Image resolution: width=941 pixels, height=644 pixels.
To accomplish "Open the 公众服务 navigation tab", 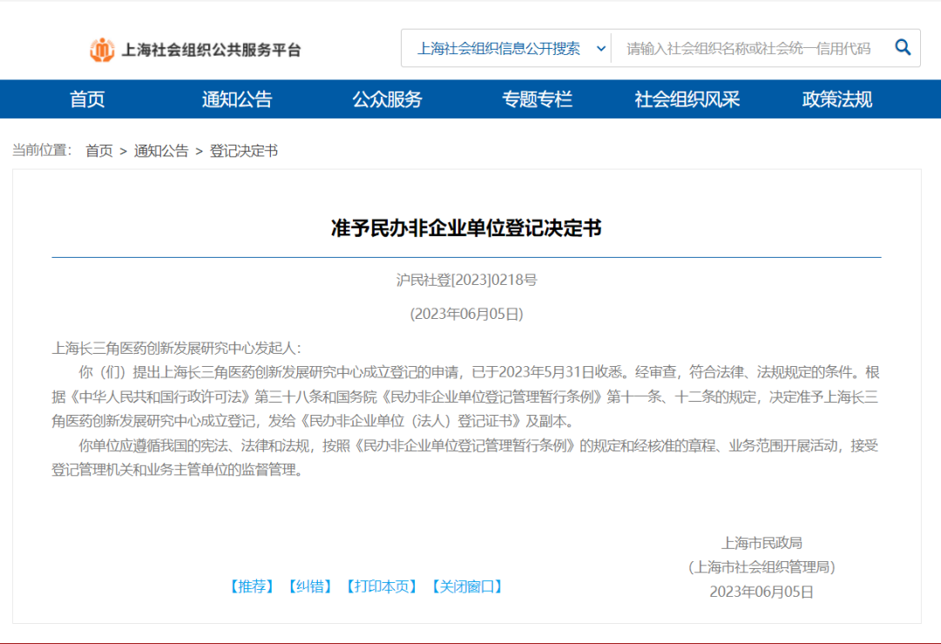I will tap(387, 99).
